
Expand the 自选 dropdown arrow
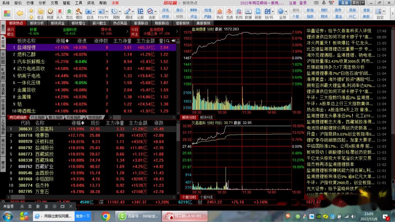(94, 11)
